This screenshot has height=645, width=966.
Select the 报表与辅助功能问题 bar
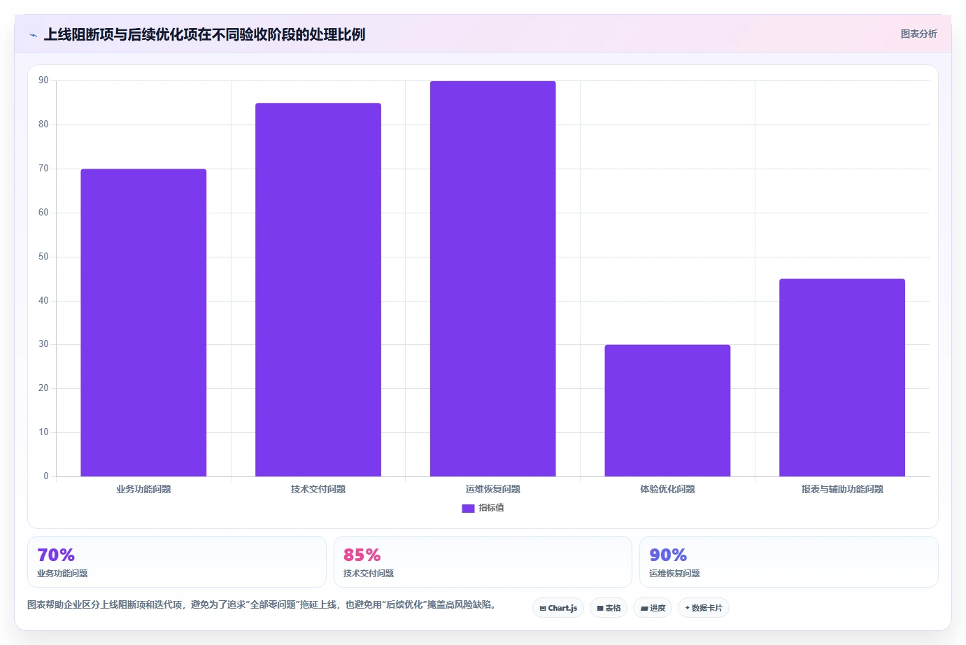[842, 378]
